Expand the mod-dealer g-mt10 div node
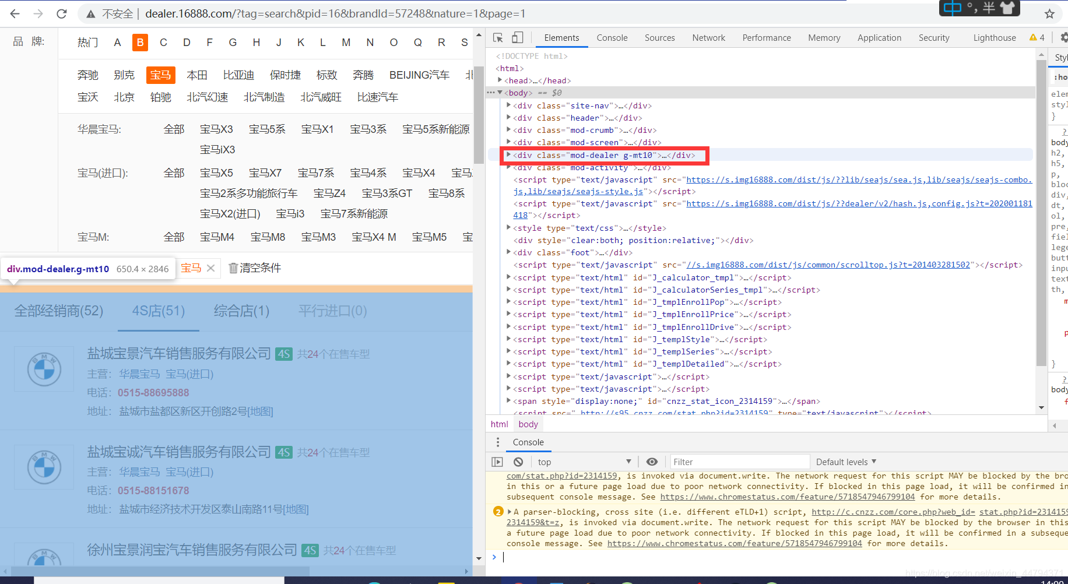The height and width of the screenshot is (584, 1068). point(508,154)
